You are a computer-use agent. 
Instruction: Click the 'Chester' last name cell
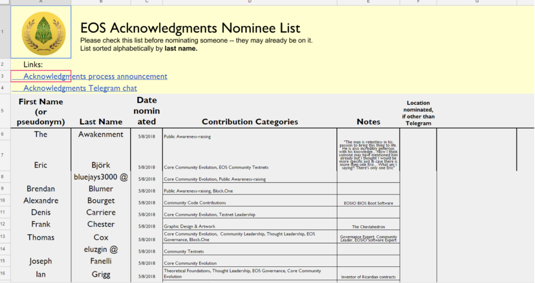101,224
